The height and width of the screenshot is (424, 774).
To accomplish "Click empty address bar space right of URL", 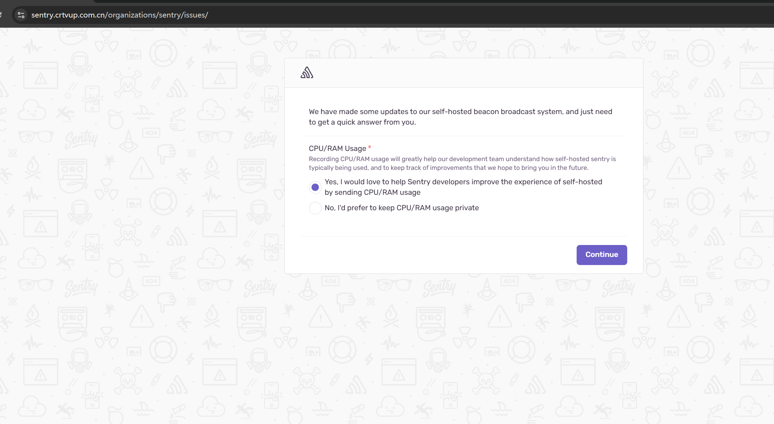I will (457, 15).
